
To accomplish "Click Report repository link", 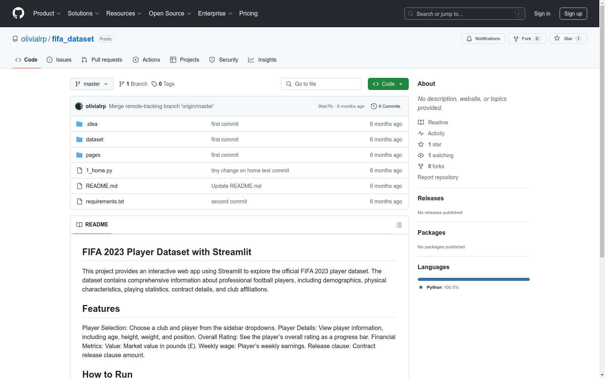I will pos(438,177).
